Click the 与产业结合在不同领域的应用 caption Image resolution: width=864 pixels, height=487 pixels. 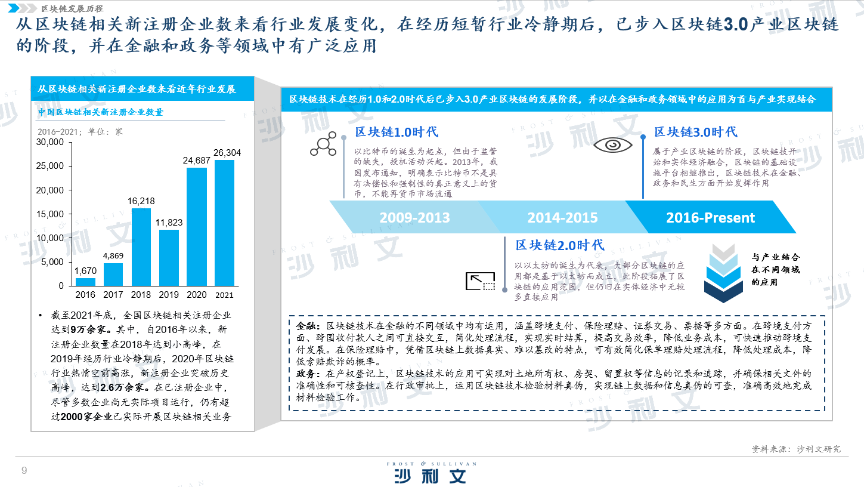[775, 269]
